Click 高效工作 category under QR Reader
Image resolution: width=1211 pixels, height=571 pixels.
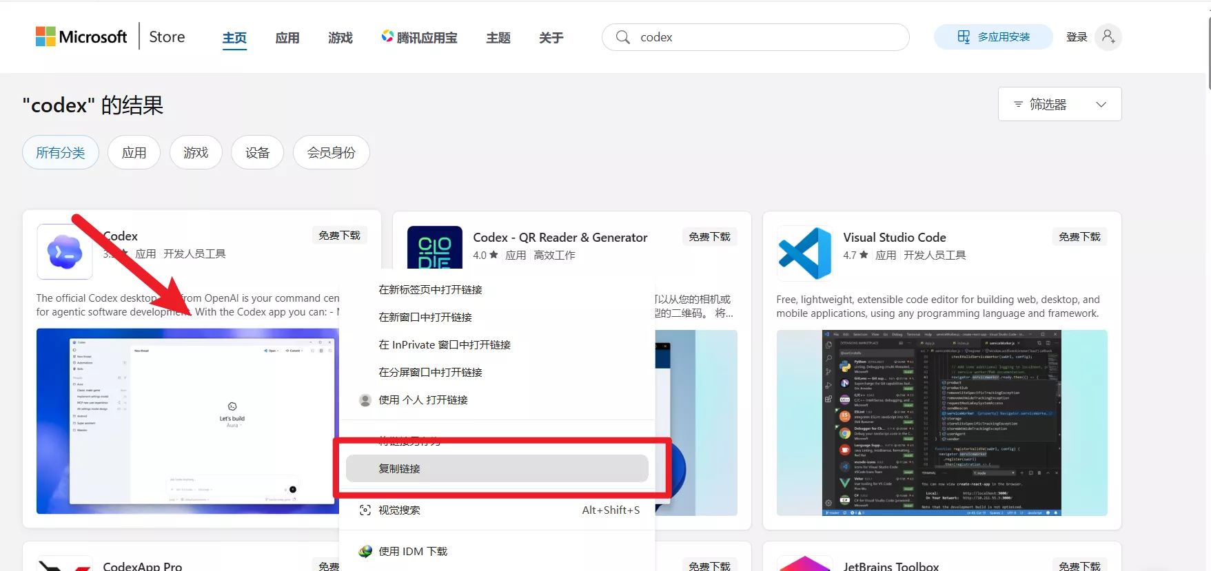point(554,256)
